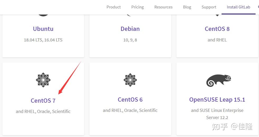Click the CentOS 6 logo icon

pos(130,80)
